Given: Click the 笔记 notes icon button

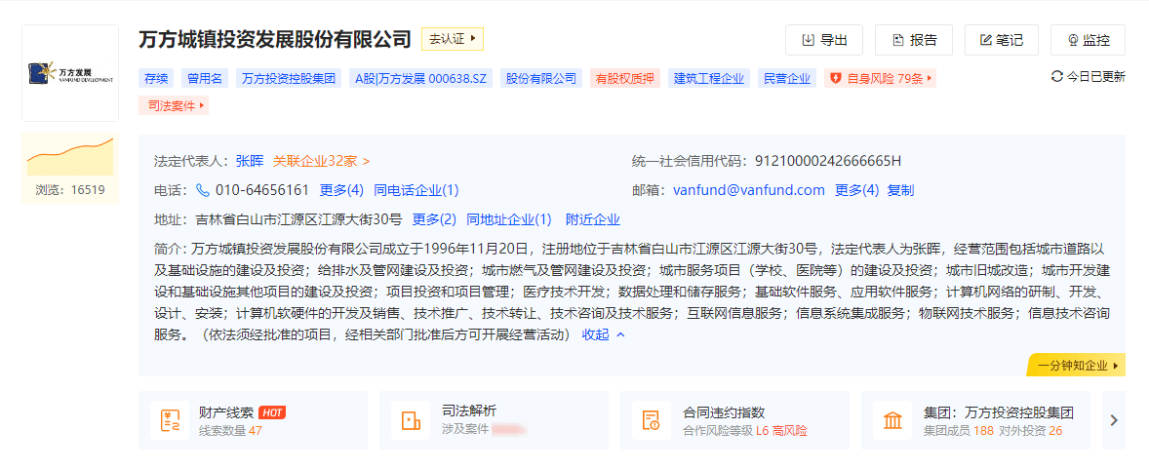Looking at the screenshot, I should 1002,40.
